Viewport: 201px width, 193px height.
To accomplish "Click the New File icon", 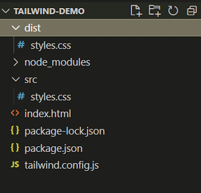I will [x=136, y=11].
